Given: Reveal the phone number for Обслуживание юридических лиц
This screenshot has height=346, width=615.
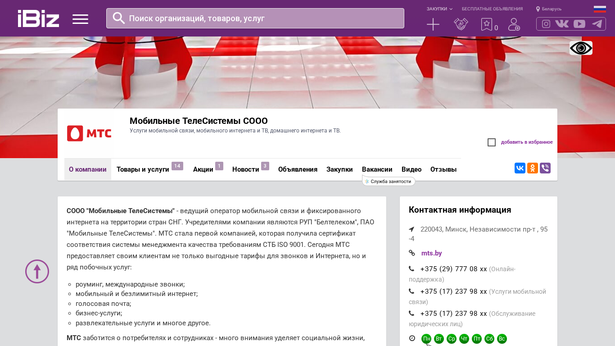Looking at the screenshot, I should tap(453, 313).
